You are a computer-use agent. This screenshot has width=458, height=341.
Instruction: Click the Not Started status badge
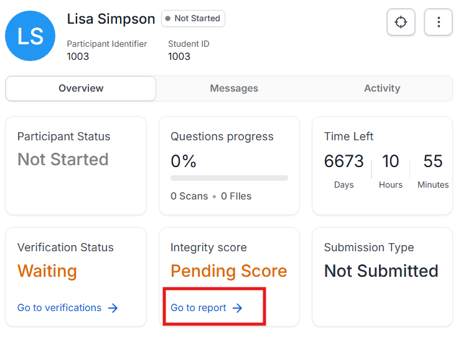pos(193,19)
